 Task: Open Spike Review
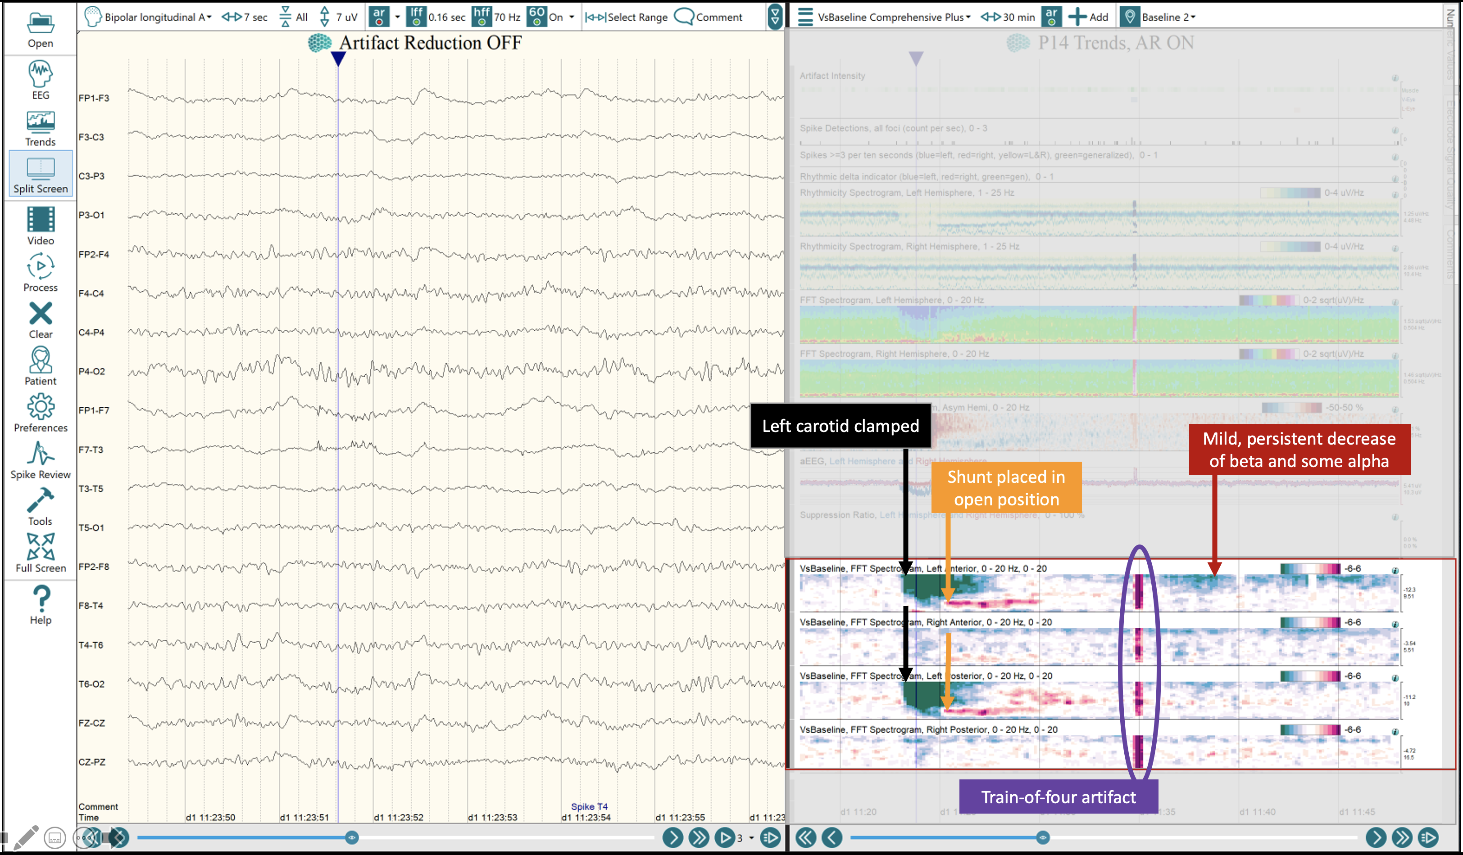(x=40, y=460)
